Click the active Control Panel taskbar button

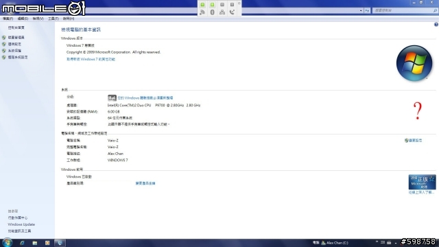click(60, 243)
